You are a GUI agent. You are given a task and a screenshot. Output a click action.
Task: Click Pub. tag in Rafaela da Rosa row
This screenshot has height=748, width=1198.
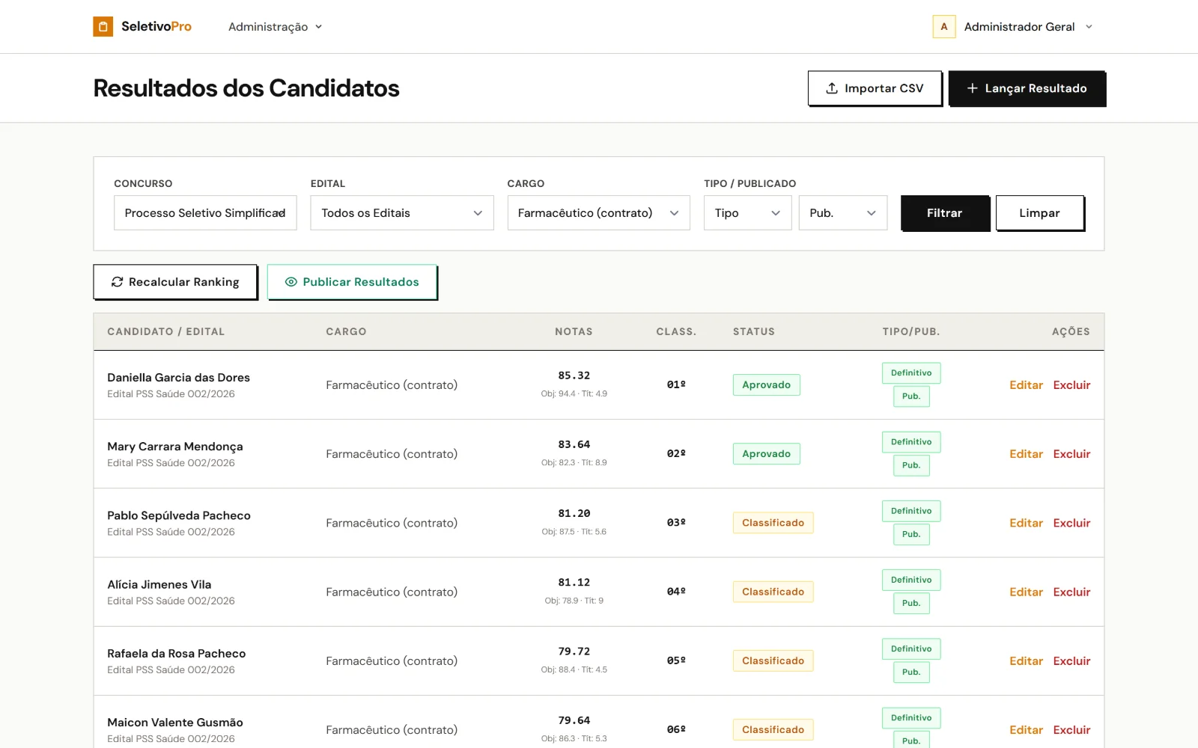911,672
